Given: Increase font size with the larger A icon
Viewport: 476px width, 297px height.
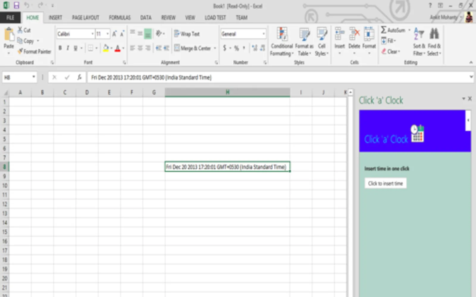Looking at the screenshot, I should tap(115, 34).
